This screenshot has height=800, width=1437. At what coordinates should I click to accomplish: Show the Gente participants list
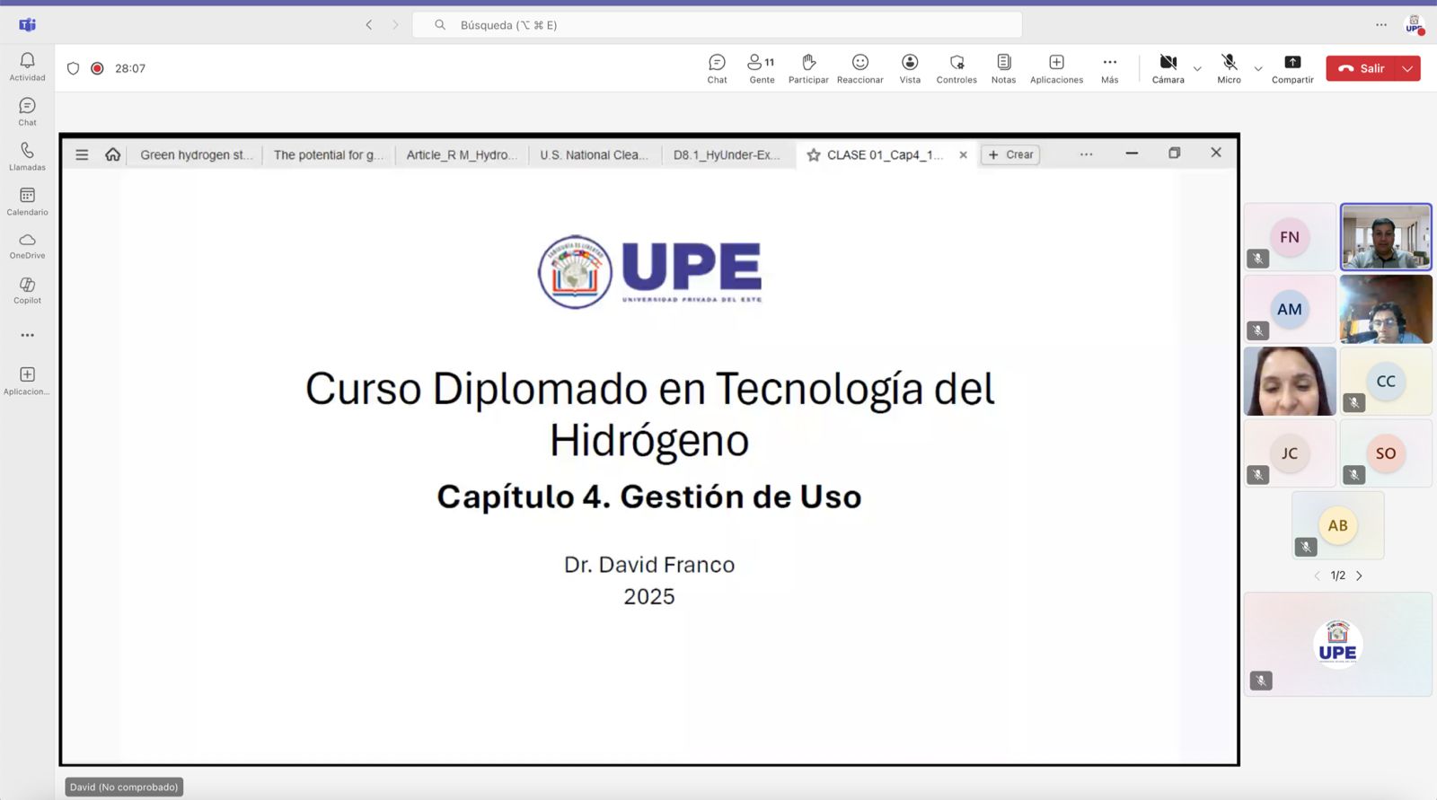coord(762,68)
